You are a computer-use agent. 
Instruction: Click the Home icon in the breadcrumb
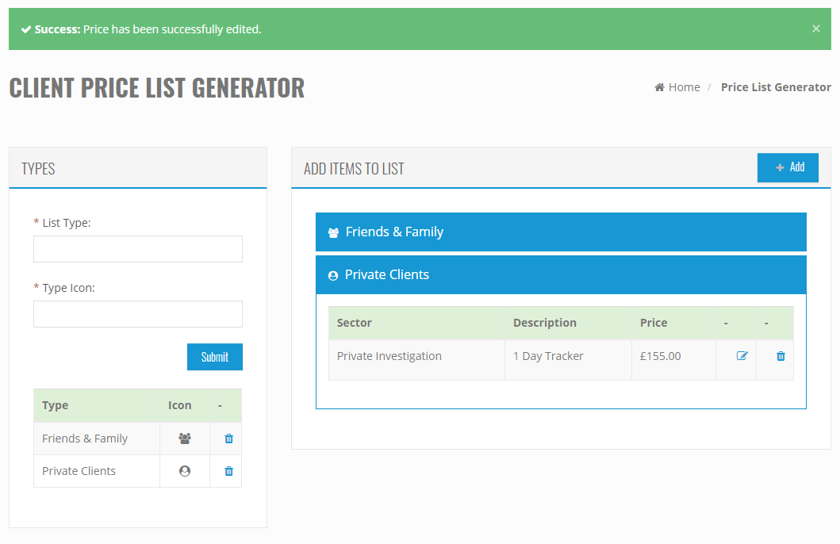(658, 86)
